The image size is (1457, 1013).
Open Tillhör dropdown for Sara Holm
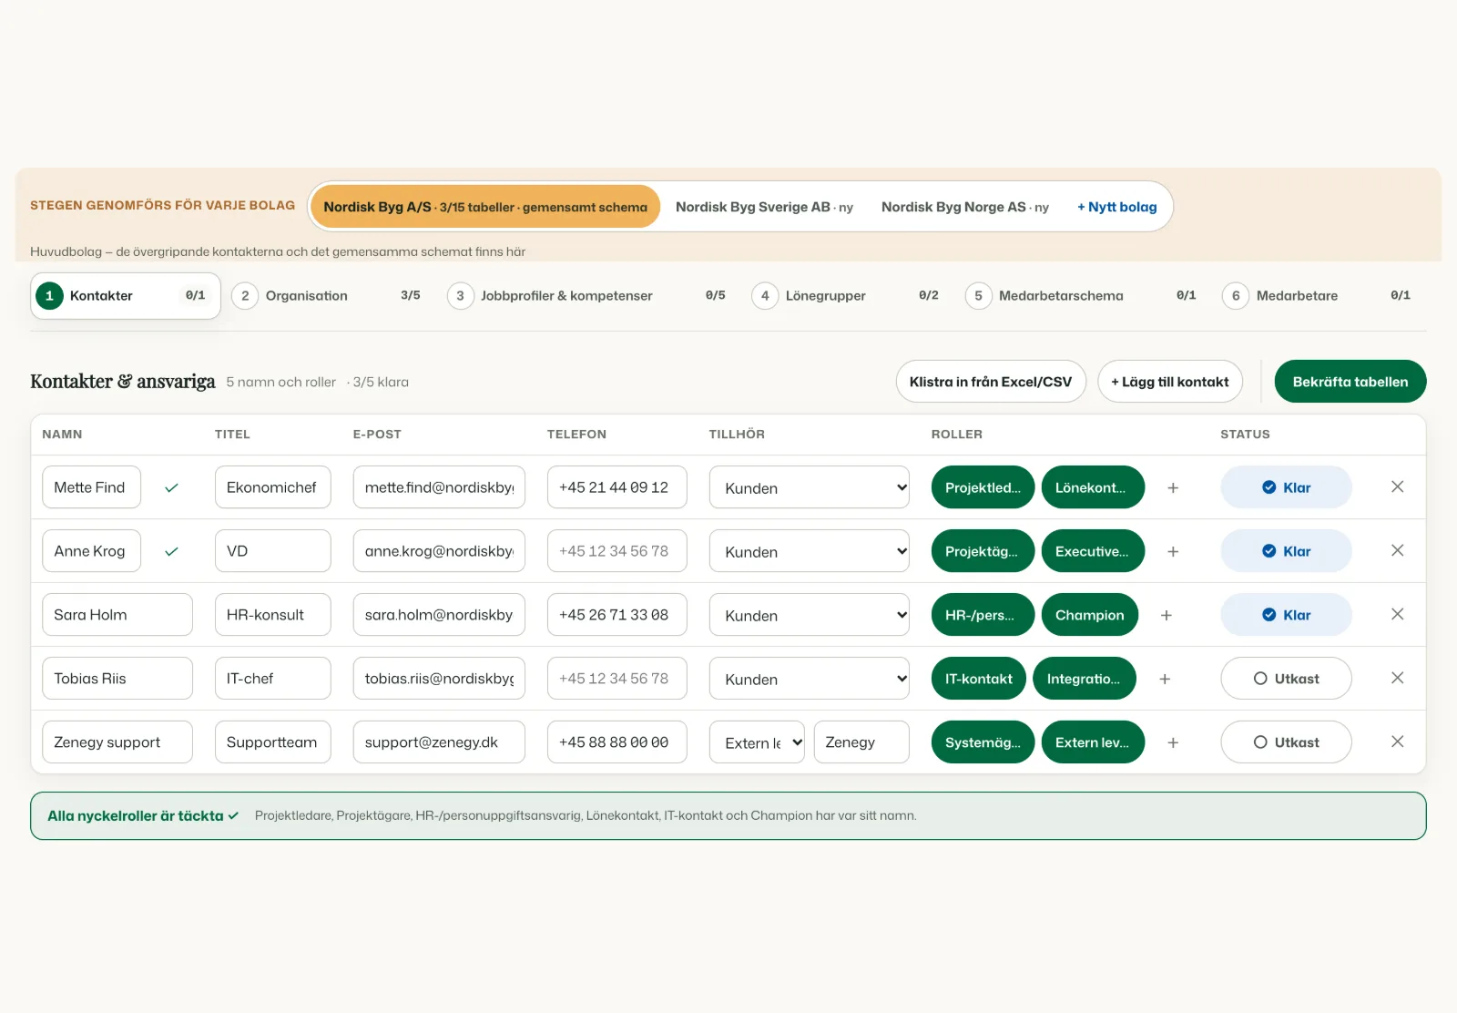(809, 615)
